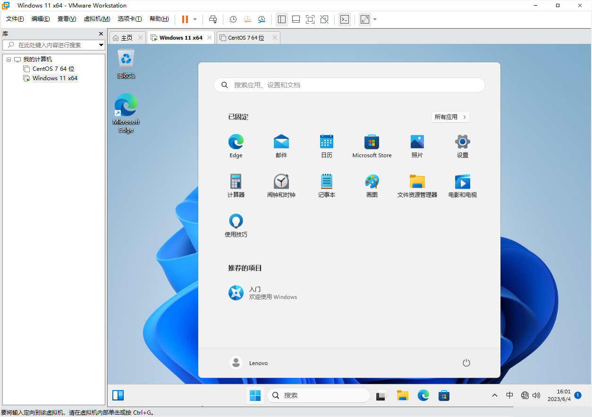The image size is (592, 417).
Task: Open the 邮件 app
Action: 281,146
